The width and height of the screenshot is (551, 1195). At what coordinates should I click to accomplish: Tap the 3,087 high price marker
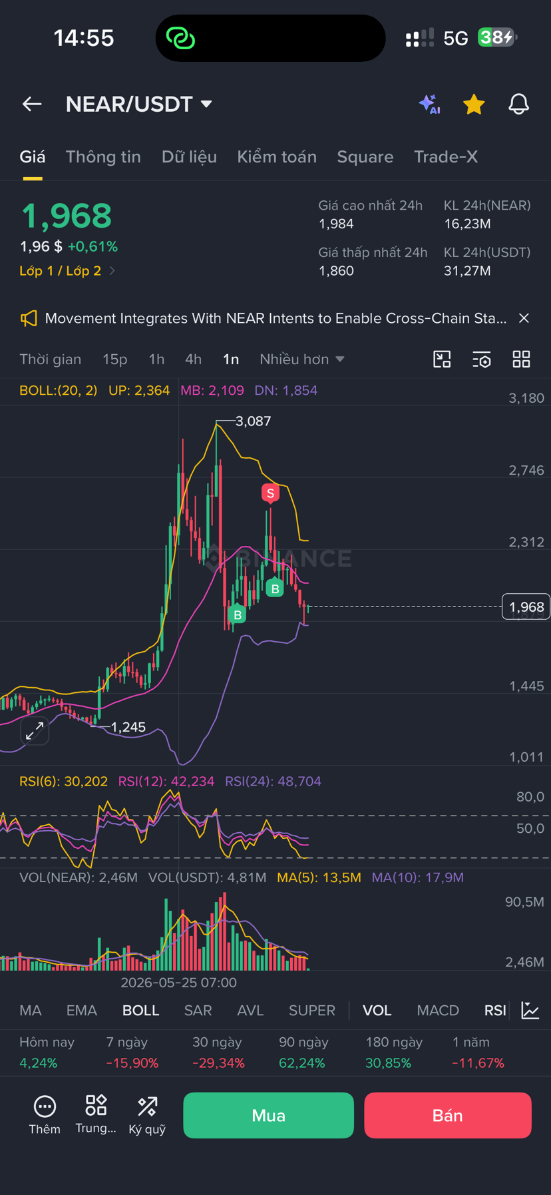pyautogui.click(x=253, y=421)
